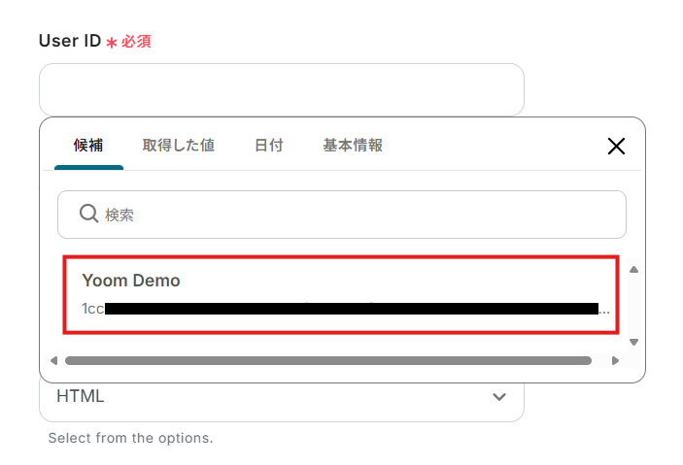This screenshot has height=465, width=683.
Task: Select the masked ID starting with 1cc
Action: pyautogui.click(x=346, y=309)
